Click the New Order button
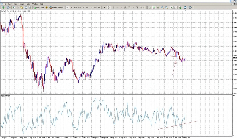This screenshot has width=237, height=139. coord(39,8)
